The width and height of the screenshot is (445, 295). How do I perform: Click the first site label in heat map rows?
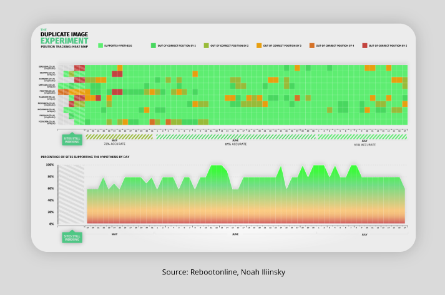point(48,67)
